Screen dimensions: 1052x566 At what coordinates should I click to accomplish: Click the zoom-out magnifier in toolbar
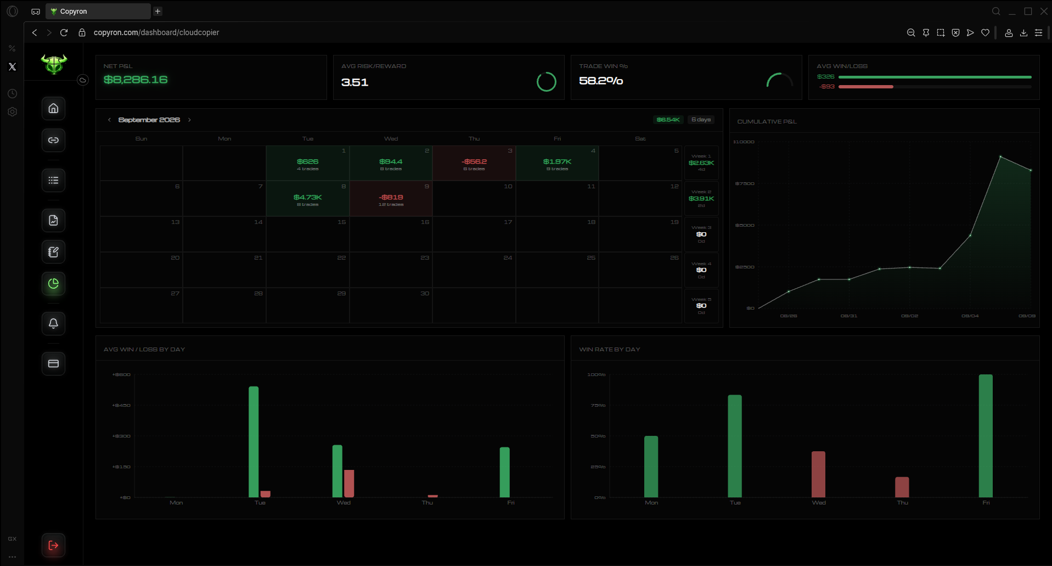[x=911, y=32]
